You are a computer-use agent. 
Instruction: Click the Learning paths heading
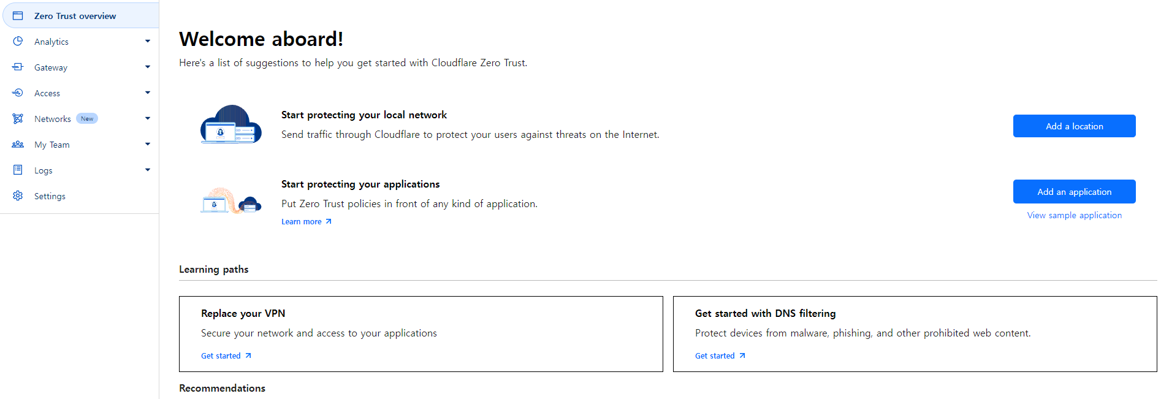tap(214, 269)
